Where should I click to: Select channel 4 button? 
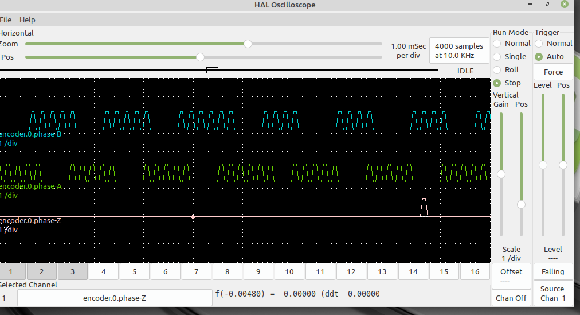(x=103, y=271)
